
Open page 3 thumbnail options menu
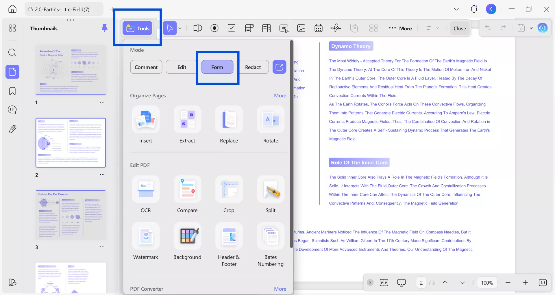point(102,247)
